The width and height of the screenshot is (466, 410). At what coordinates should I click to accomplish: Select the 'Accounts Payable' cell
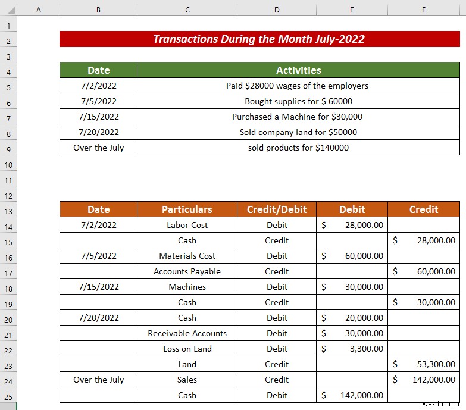pos(187,271)
